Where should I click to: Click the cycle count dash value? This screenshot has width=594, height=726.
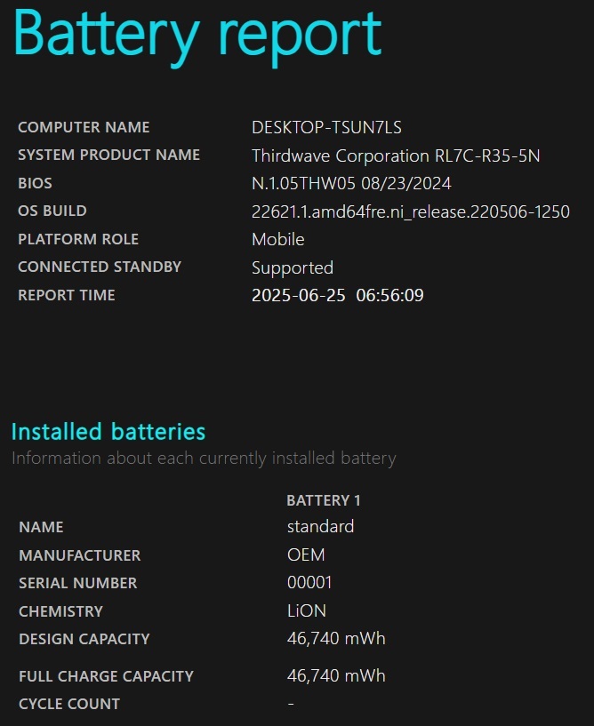pyautogui.click(x=291, y=704)
